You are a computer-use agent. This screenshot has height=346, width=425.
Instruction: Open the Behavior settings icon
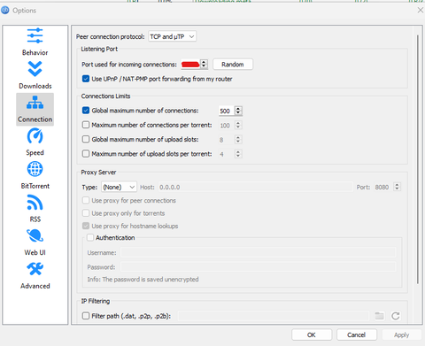(35, 36)
